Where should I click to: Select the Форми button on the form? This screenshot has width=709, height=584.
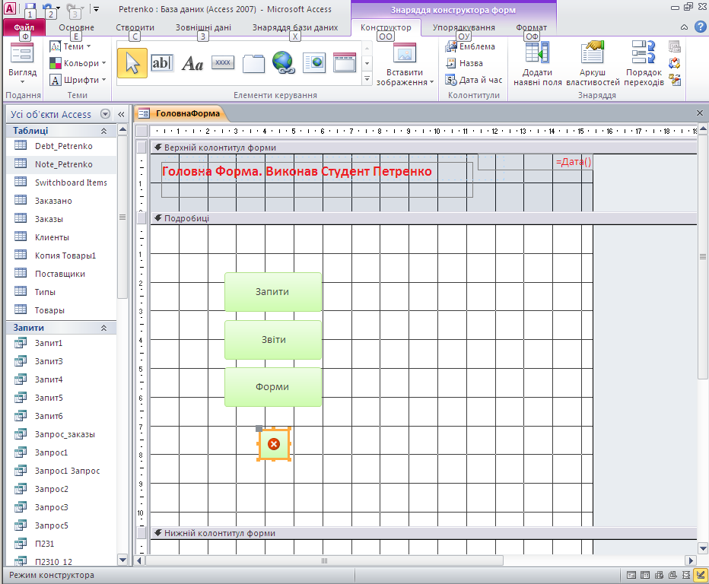pos(272,387)
